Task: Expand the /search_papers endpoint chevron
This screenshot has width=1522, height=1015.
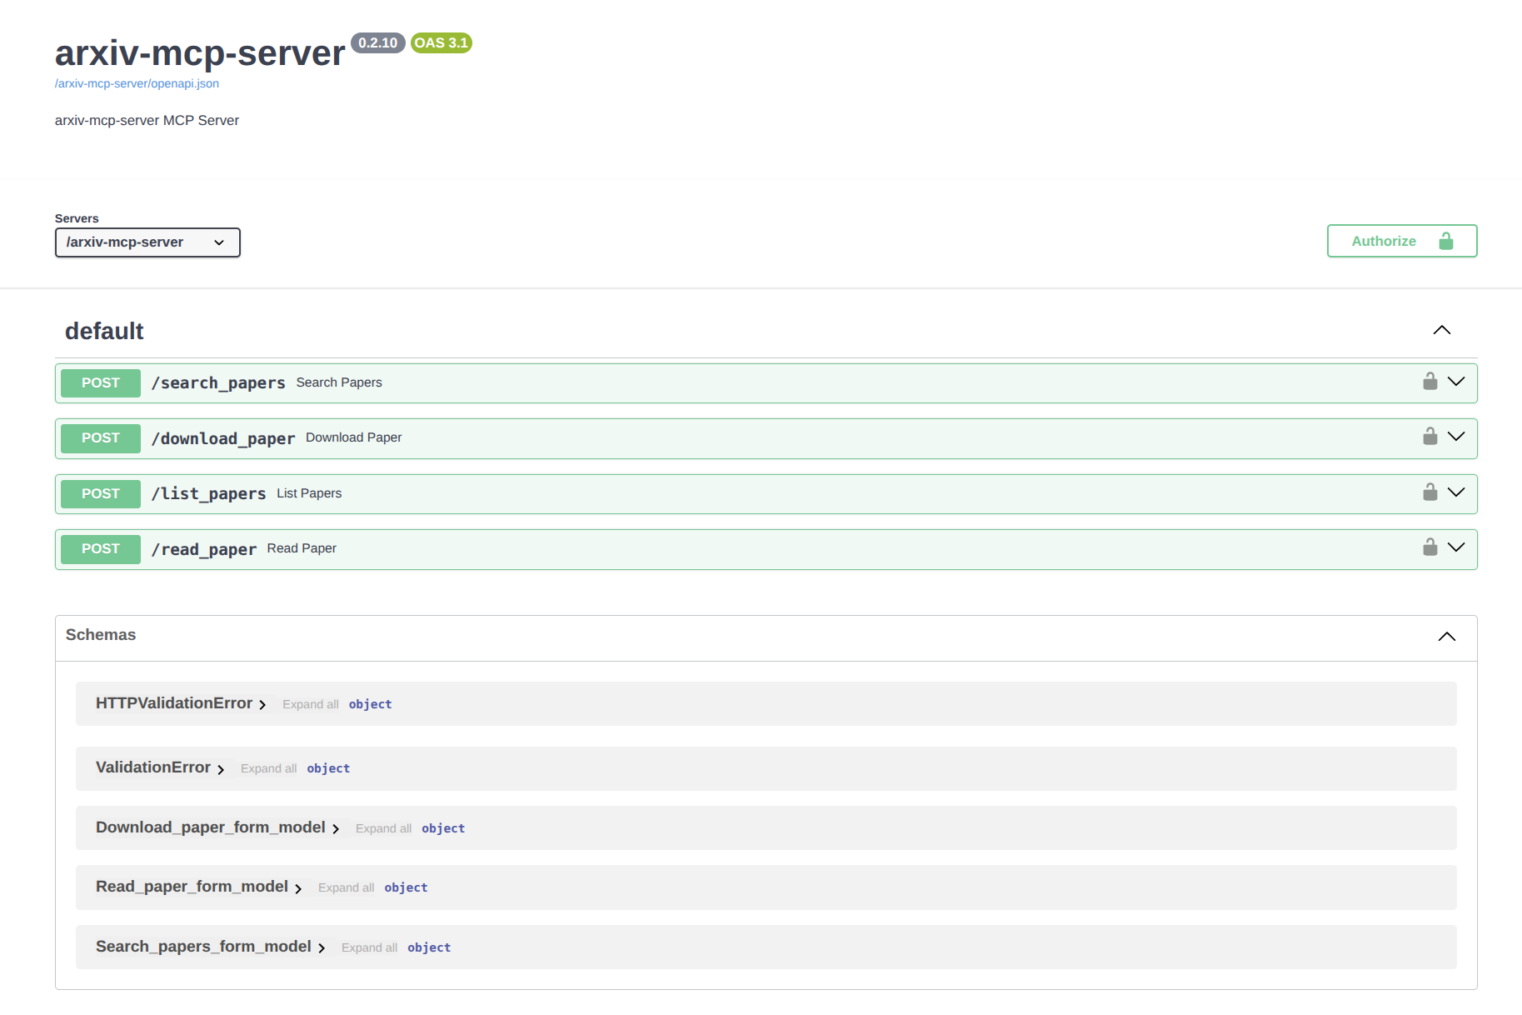Action: coord(1456,382)
